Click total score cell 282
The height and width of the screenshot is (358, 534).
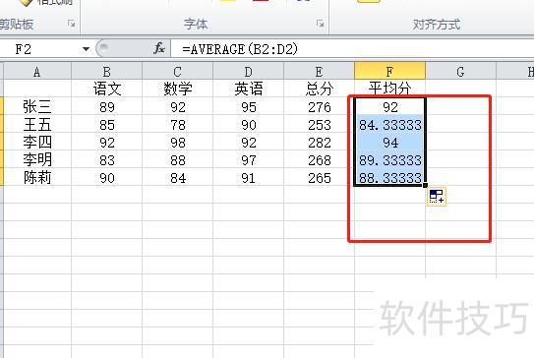pos(319,143)
